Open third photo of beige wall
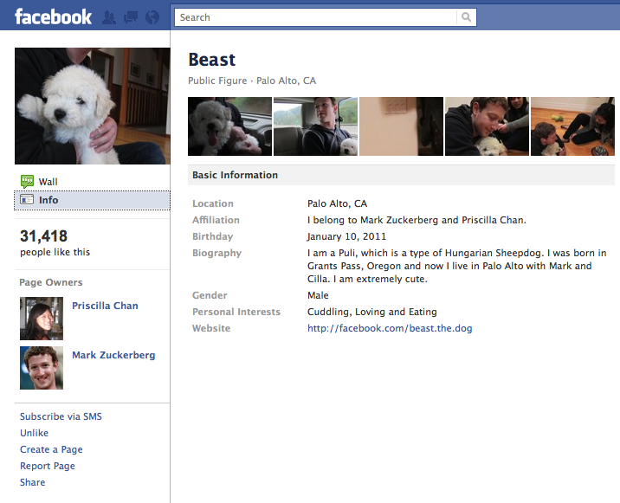This screenshot has height=503, width=620. point(401,126)
